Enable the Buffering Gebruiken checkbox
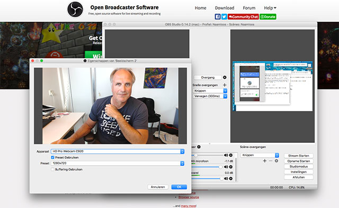 (x=52, y=169)
